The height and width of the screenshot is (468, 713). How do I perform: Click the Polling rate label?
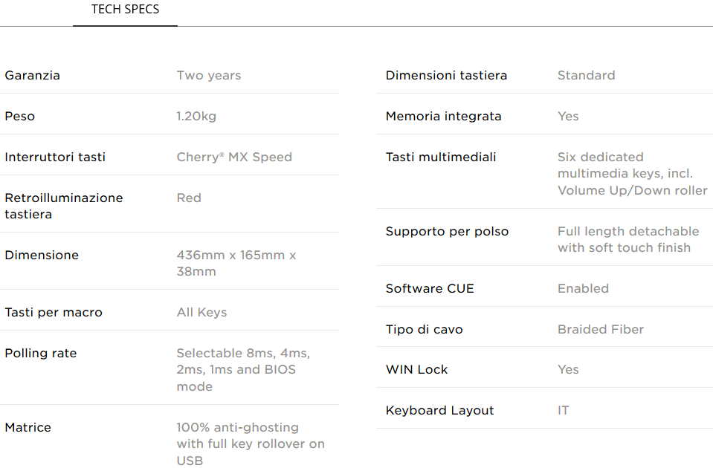pyautogui.click(x=40, y=354)
